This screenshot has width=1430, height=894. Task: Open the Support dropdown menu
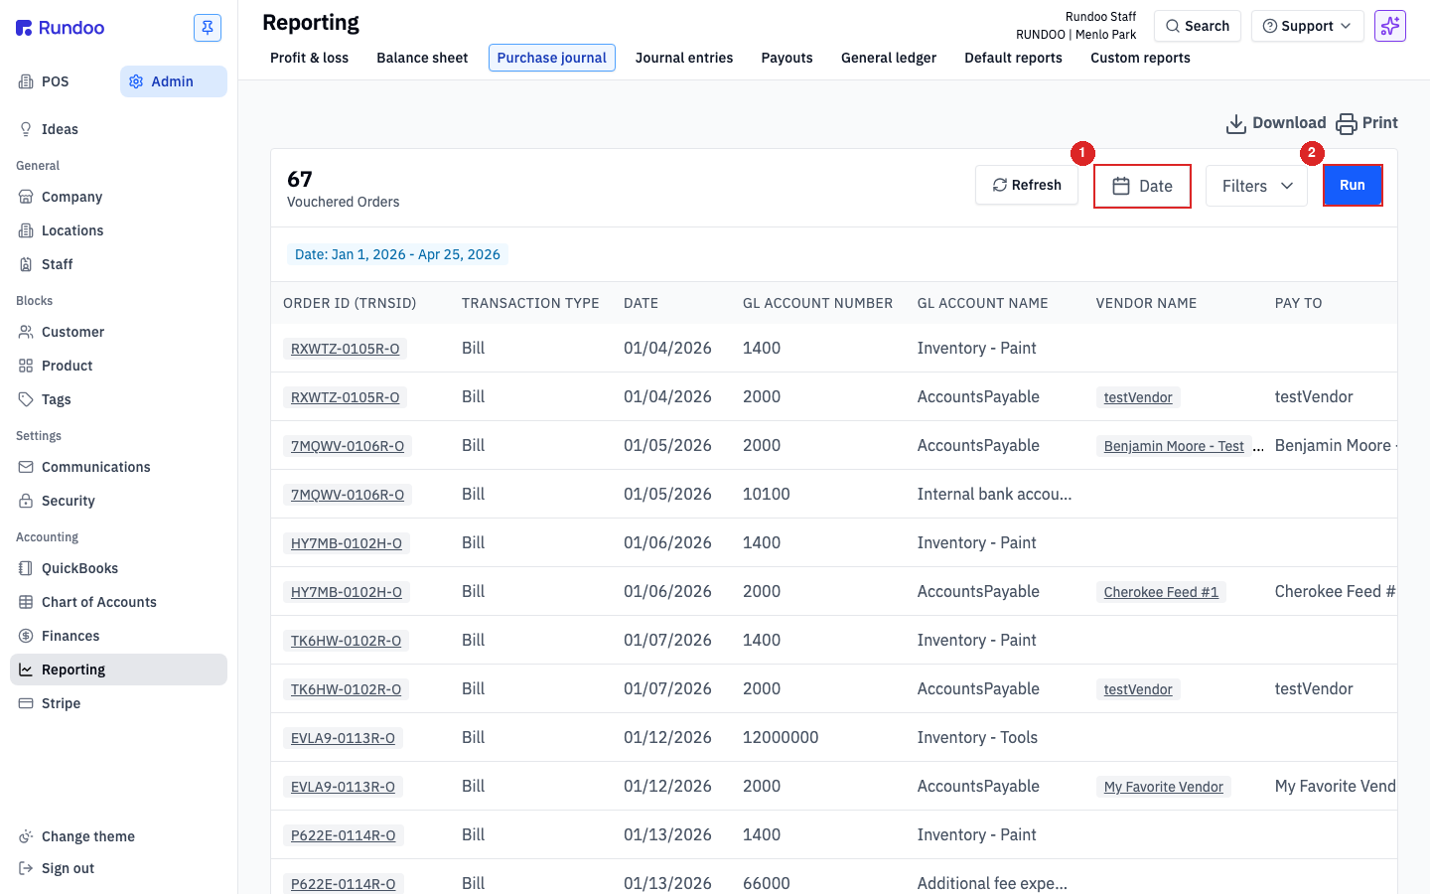click(x=1307, y=26)
